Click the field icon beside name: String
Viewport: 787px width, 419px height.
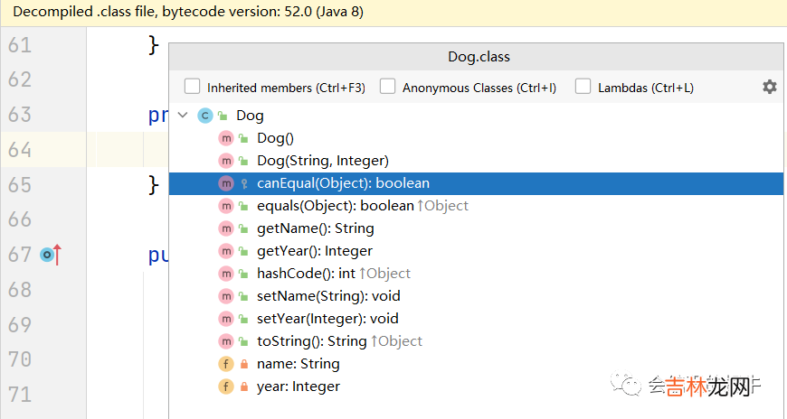click(x=226, y=364)
